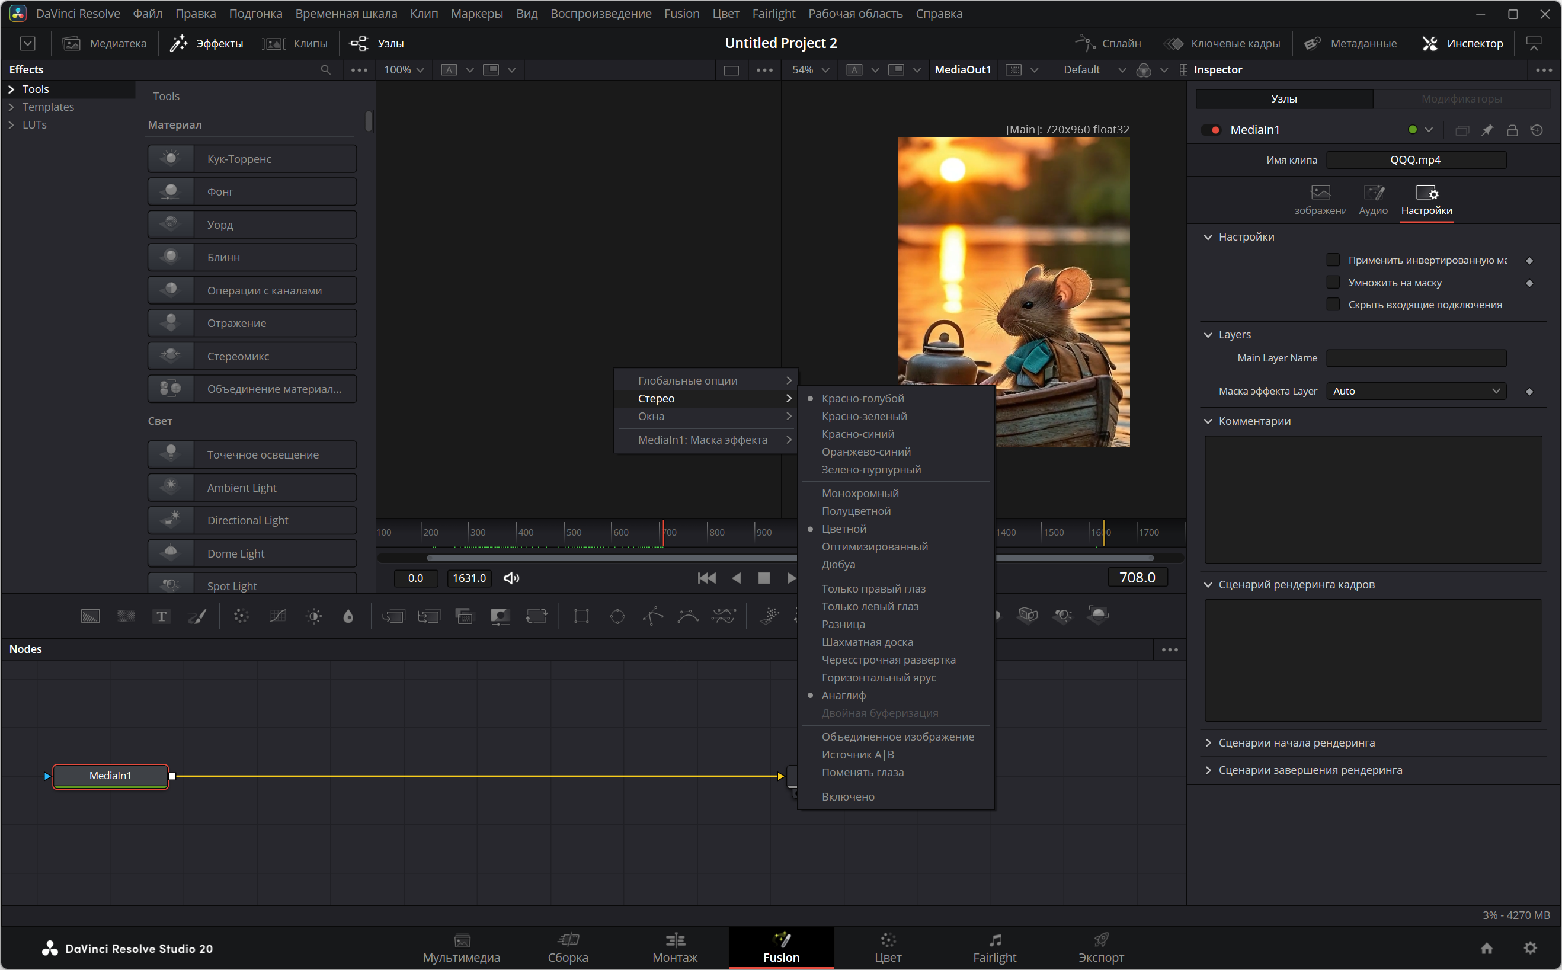Toggle audio mute speaker icon

pyautogui.click(x=511, y=578)
